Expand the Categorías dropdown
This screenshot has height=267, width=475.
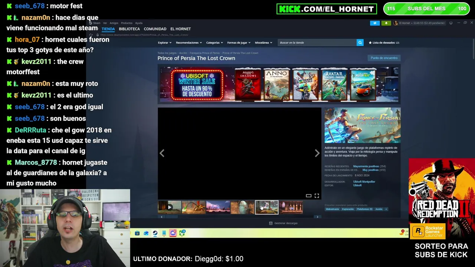click(x=214, y=43)
